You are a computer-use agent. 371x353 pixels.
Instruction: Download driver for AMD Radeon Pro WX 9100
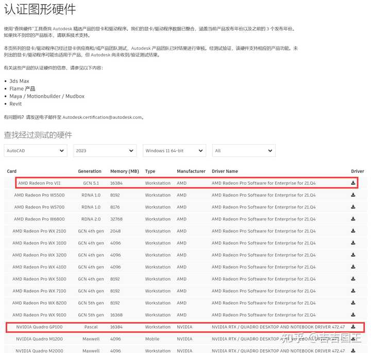click(353, 315)
